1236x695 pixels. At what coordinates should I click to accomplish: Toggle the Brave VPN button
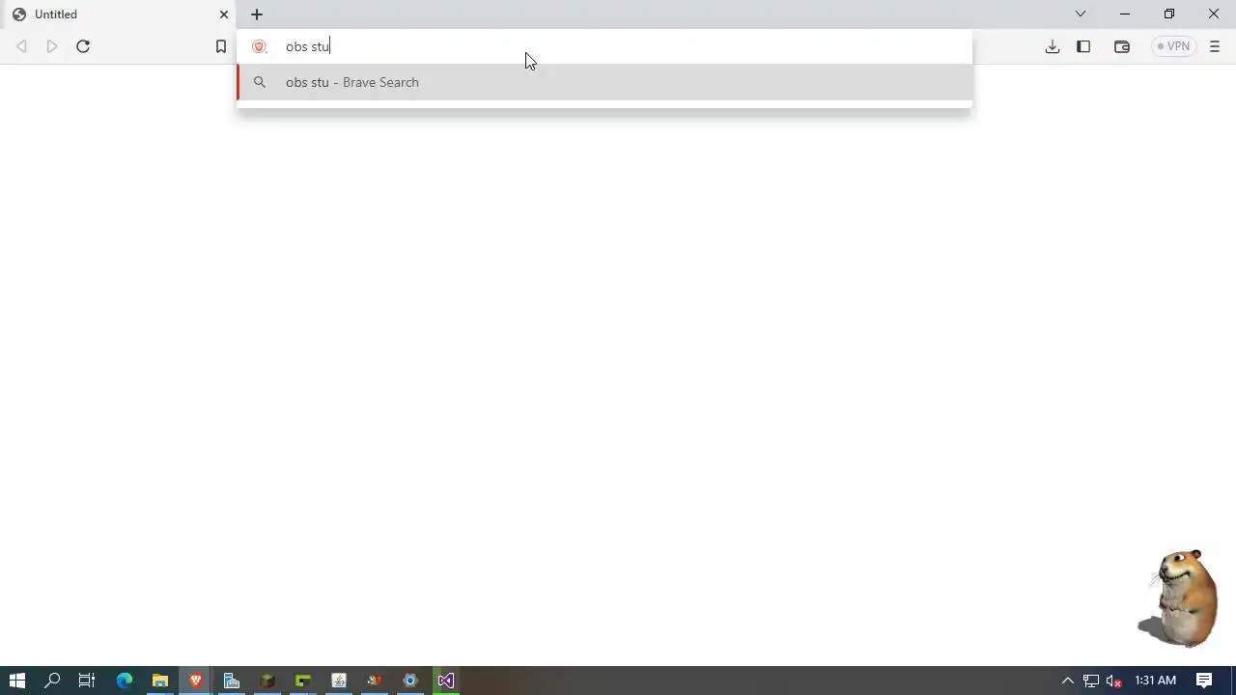pos(1174,46)
